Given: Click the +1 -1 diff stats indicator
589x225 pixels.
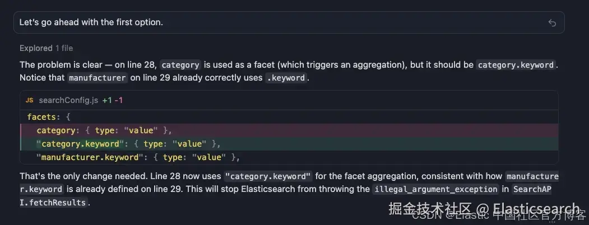Looking at the screenshot, I should click(113, 101).
